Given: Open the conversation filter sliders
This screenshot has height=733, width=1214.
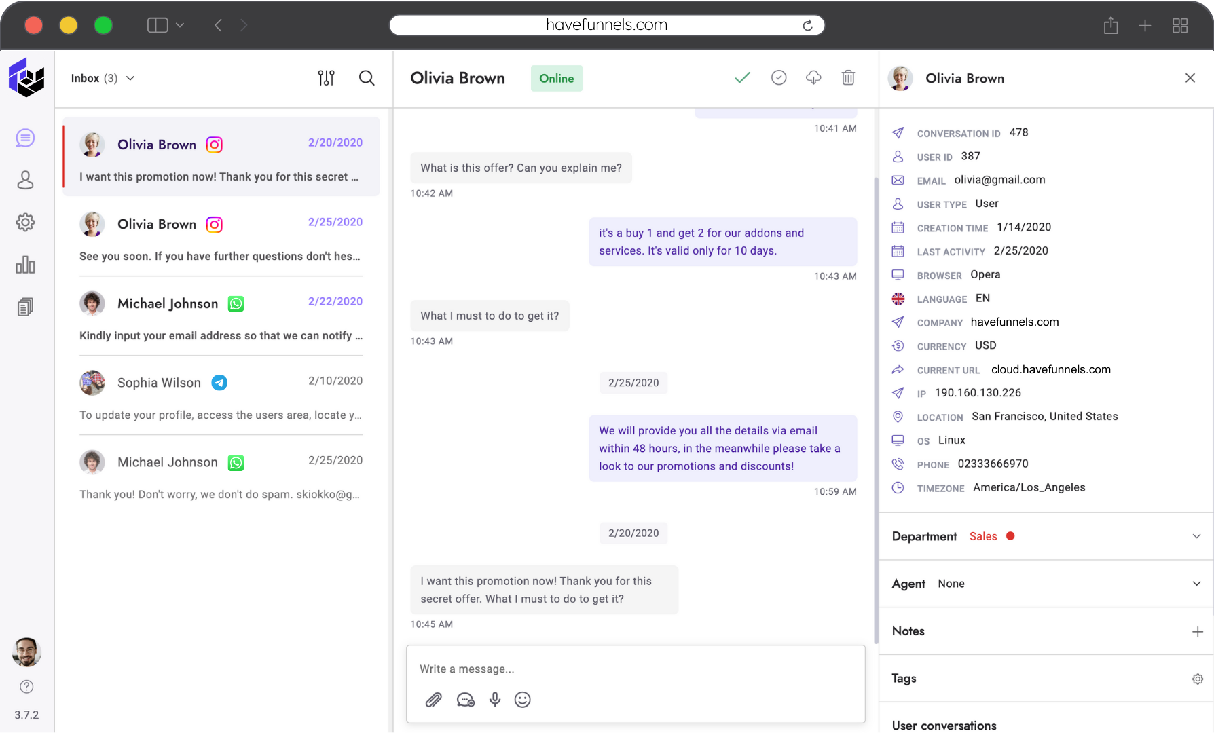Looking at the screenshot, I should [326, 78].
